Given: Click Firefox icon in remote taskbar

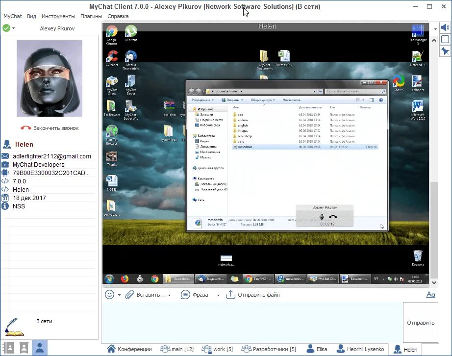Looking at the screenshot, I should tap(125, 279).
